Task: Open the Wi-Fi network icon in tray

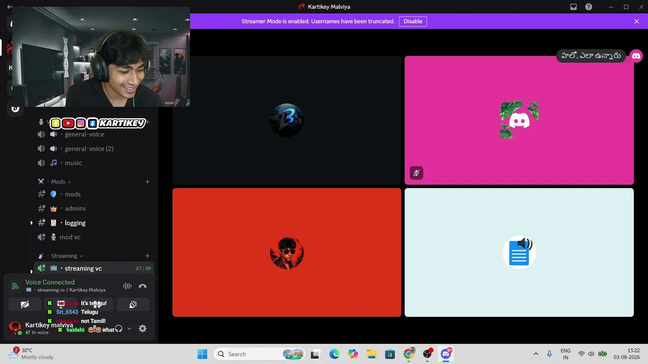Action: (x=581, y=354)
